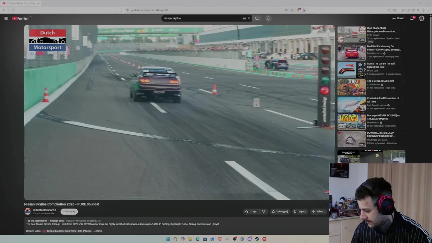Download the video with Pobierz

tap(318, 212)
